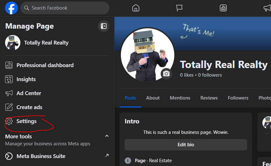271x166 pixels.
Task: Open Meta Business Suite
Action: click(x=41, y=156)
